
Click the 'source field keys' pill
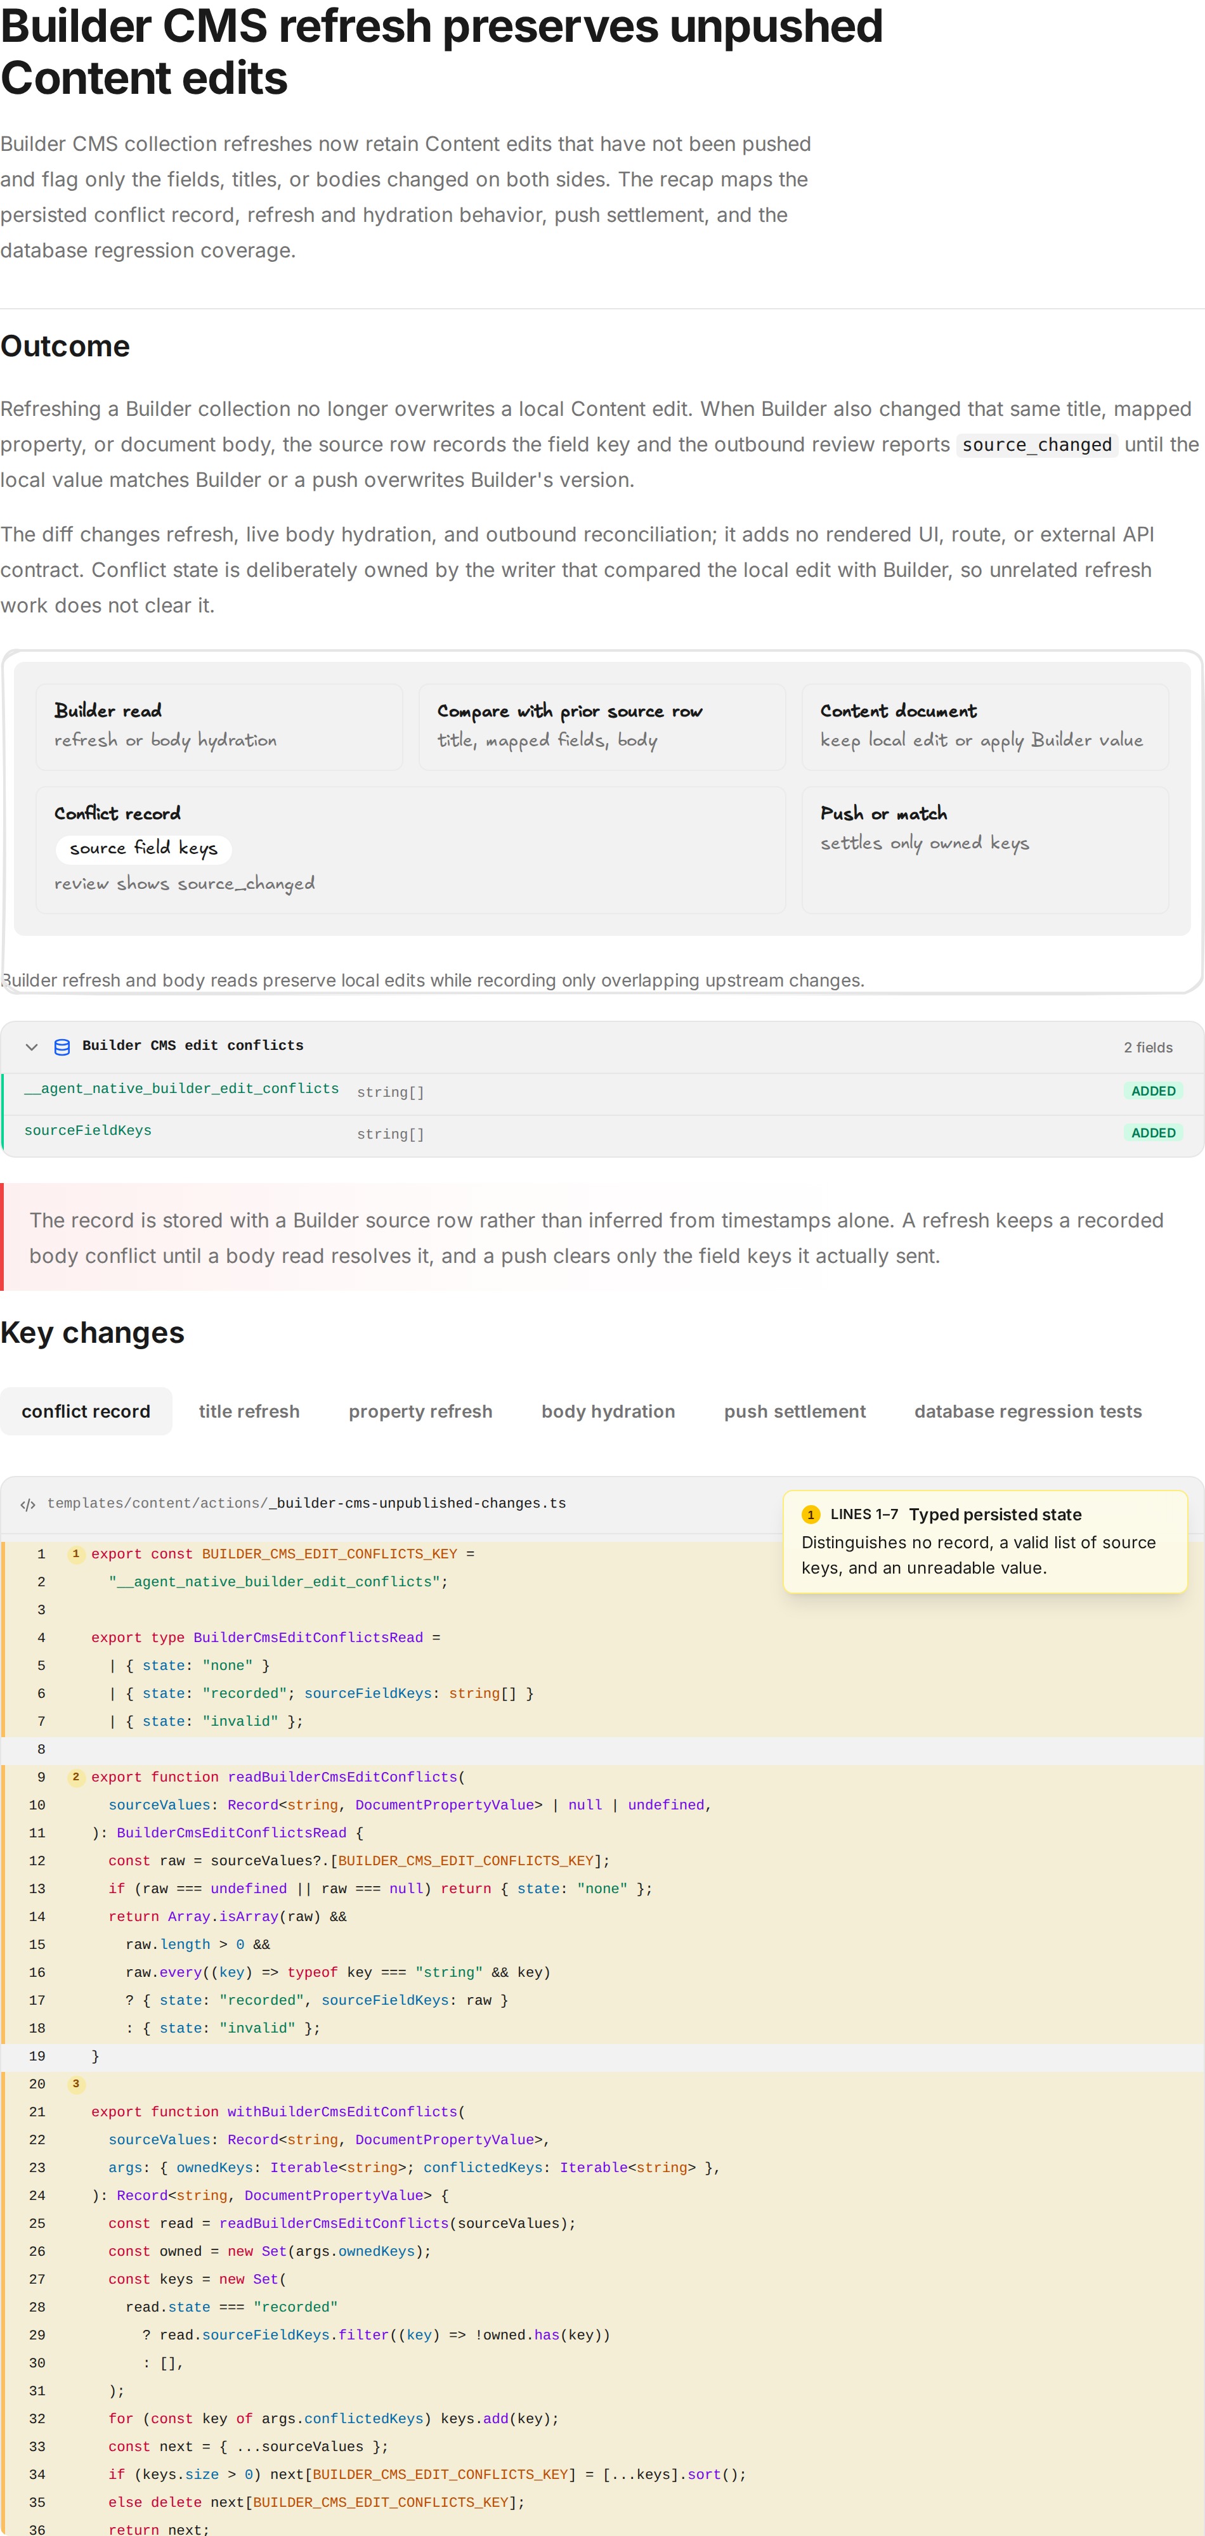coord(144,849)
